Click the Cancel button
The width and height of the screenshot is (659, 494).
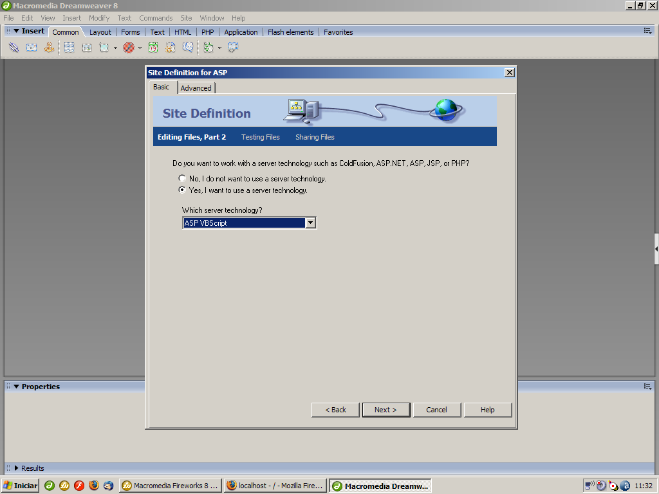[437, 410]
